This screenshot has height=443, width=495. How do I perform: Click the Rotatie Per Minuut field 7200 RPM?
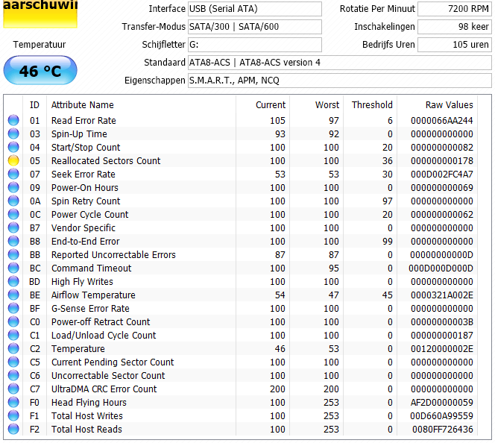click(455, 9)
